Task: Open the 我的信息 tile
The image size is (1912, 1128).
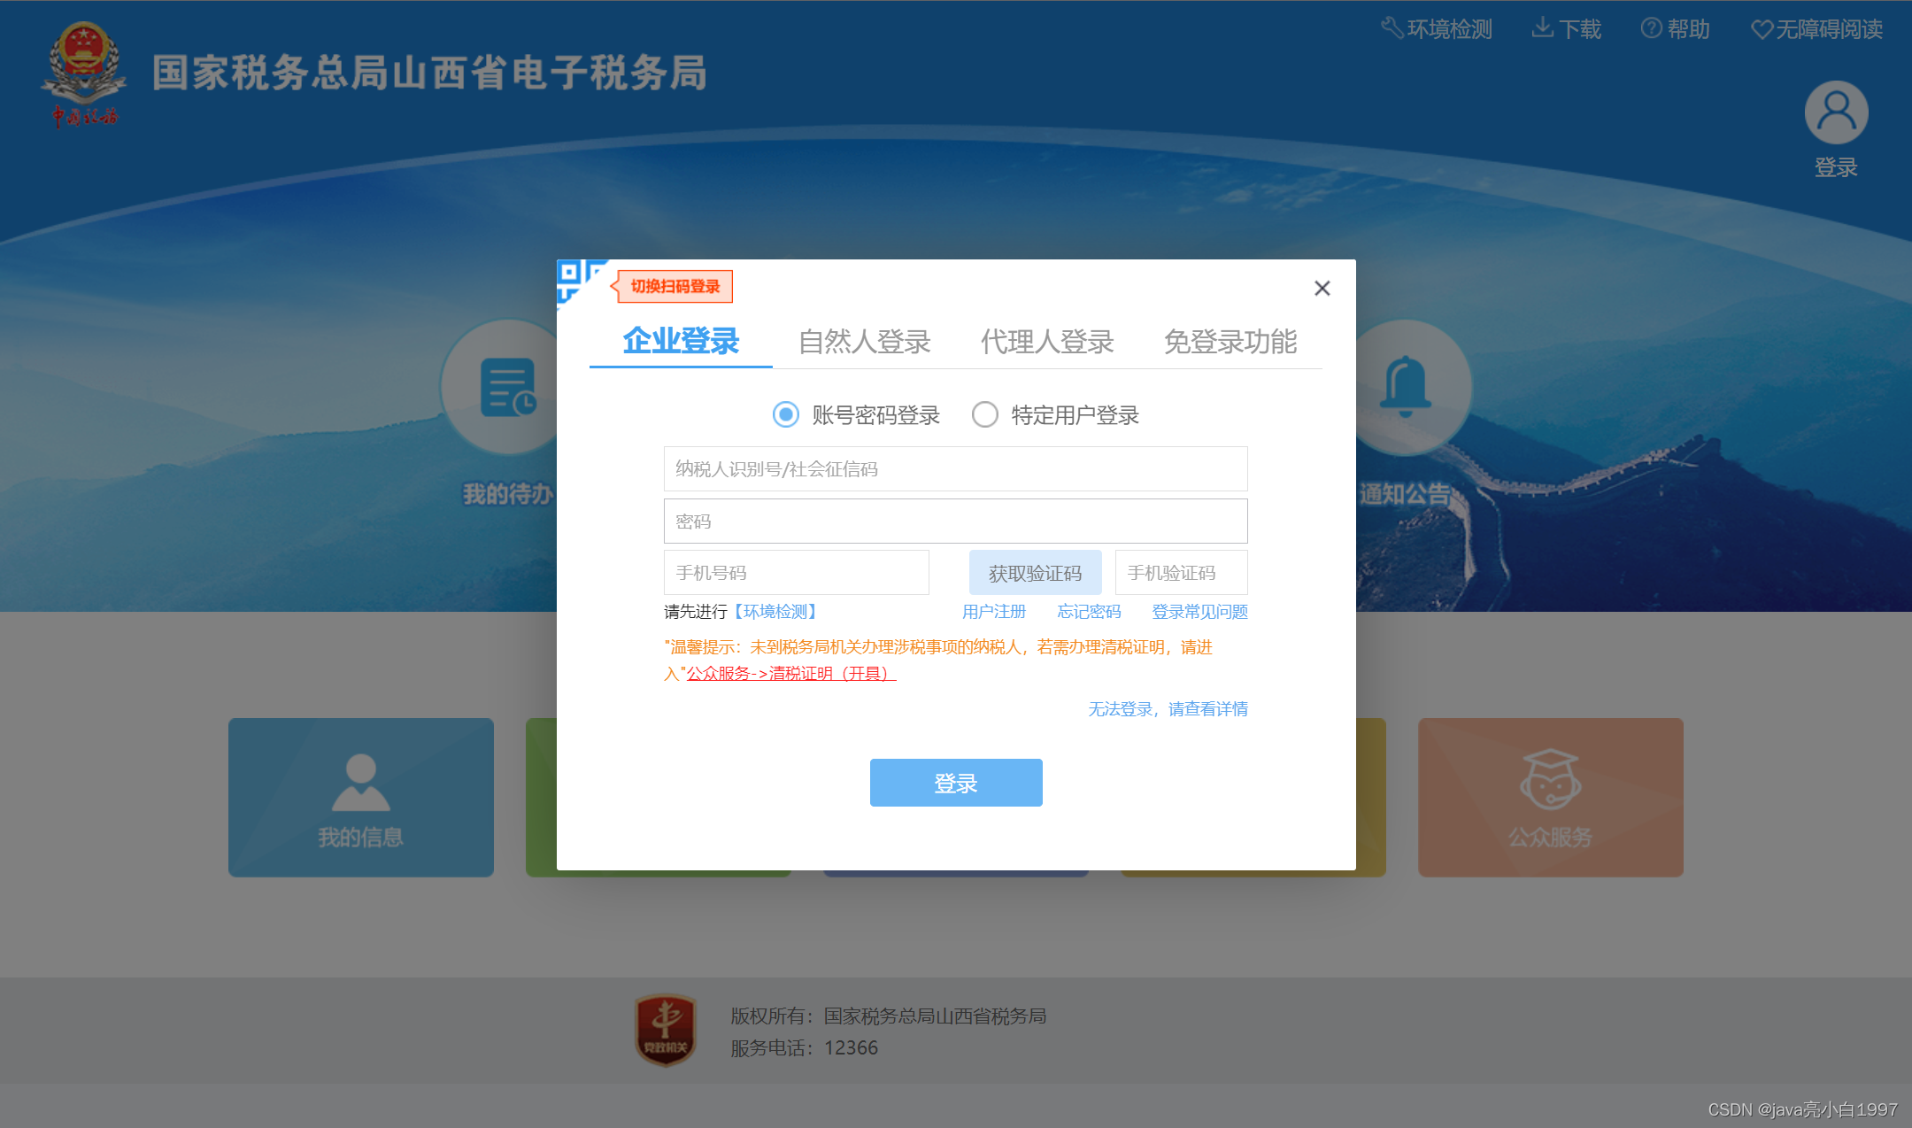Action: point(360,797)
